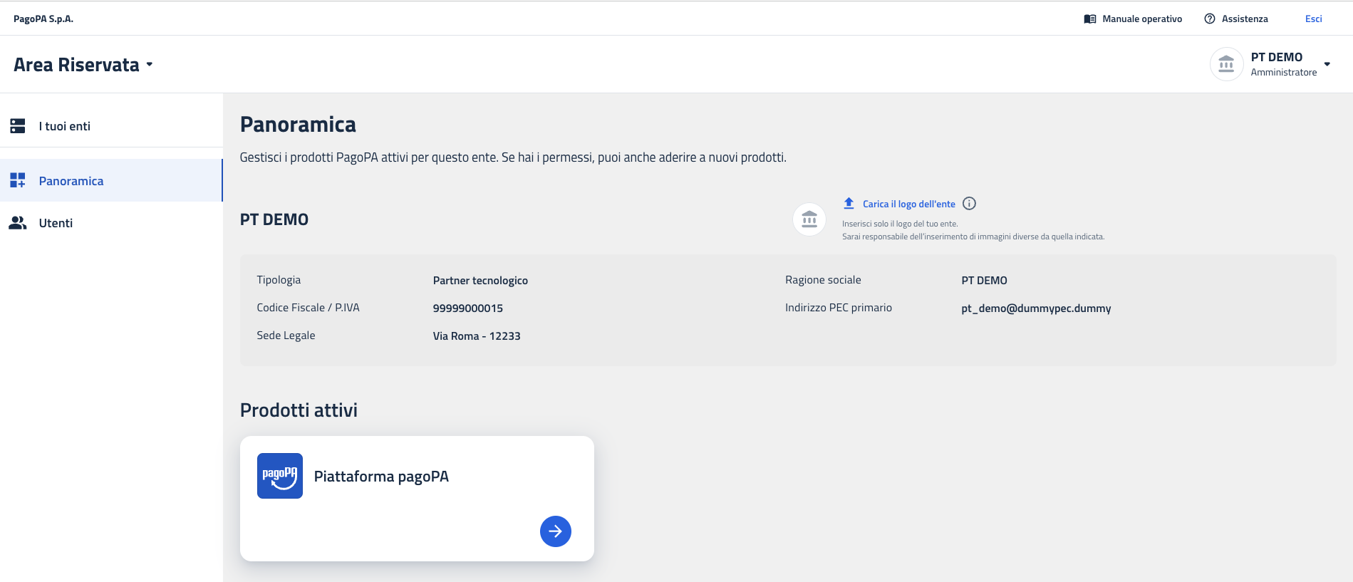The image size is (1353, 582).
Task: Click the pagoPA product logo
Action: point(280,476)
